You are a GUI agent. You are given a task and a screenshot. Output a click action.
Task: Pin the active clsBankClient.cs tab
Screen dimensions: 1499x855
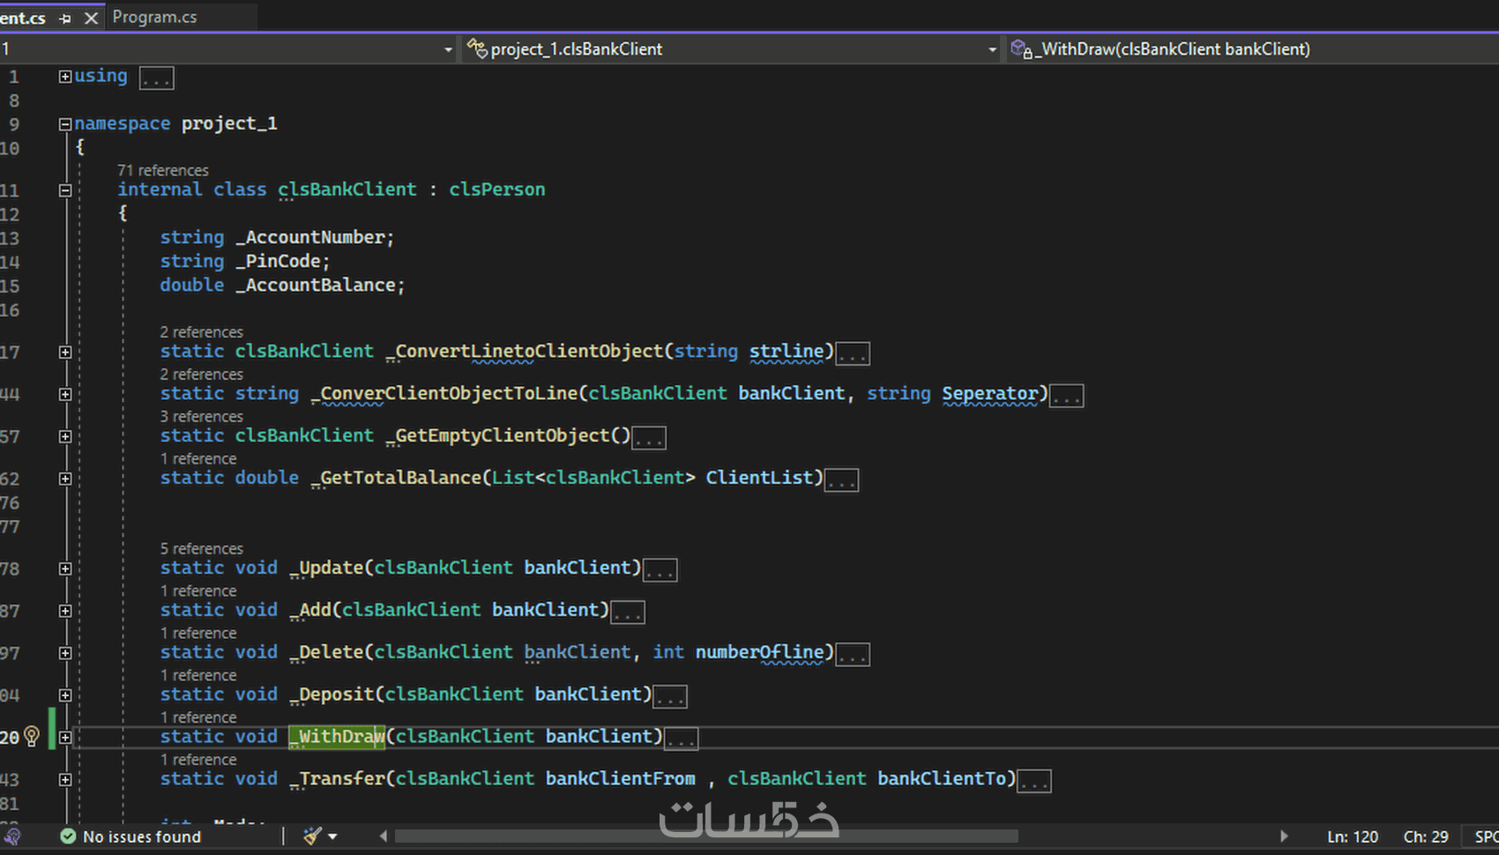tap(65, 19)
